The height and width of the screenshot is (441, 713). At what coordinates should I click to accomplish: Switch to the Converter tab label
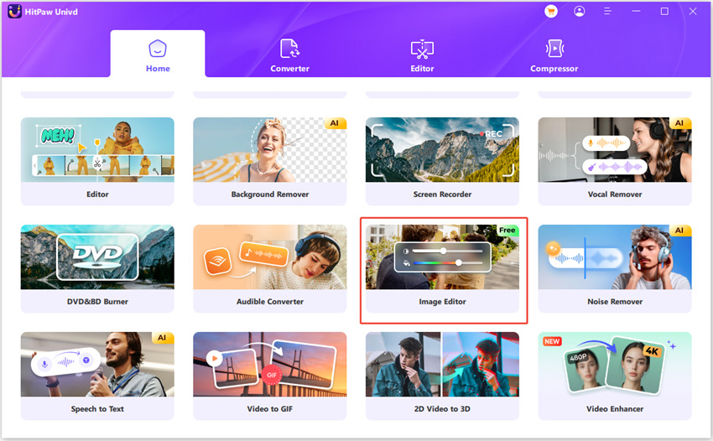pos(289,69)
